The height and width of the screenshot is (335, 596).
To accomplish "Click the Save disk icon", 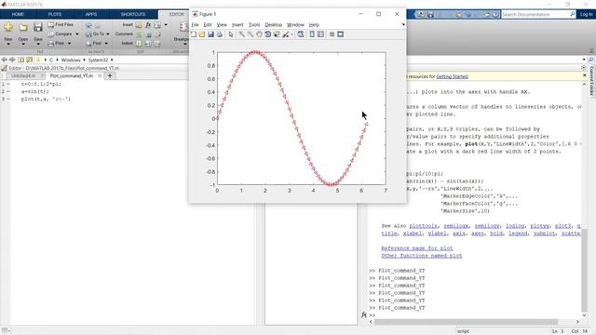I will click(37, 27).
